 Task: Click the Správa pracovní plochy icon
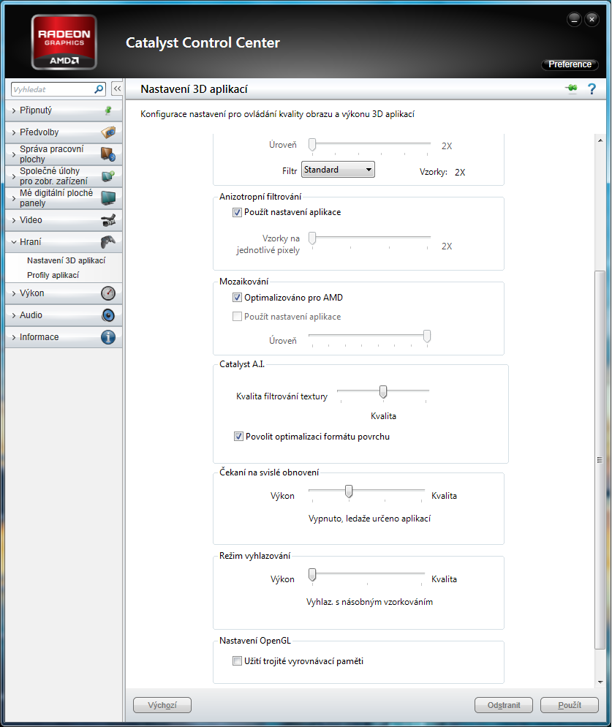108,154
